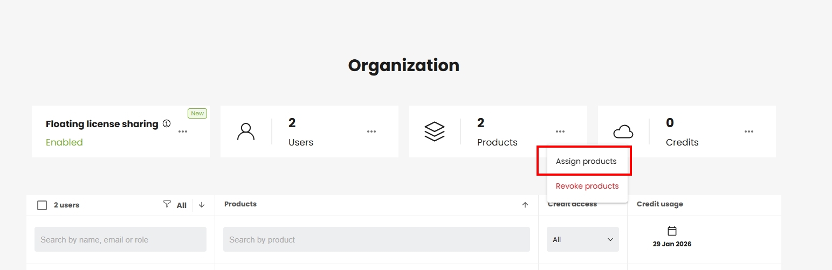
Task: Click the stacked layers Products icon
Action: pyautogui.click(x=435, y=131)
